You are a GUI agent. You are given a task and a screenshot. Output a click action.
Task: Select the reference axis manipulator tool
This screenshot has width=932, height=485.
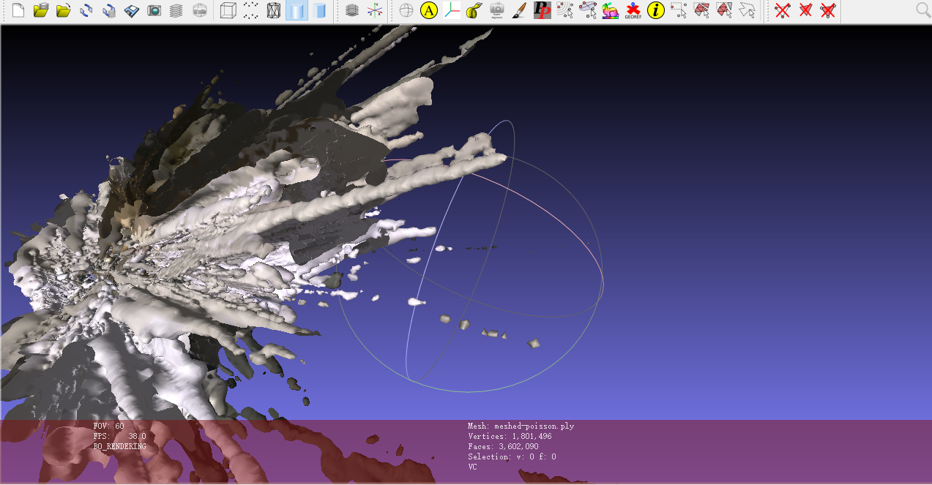click(452, 10)
